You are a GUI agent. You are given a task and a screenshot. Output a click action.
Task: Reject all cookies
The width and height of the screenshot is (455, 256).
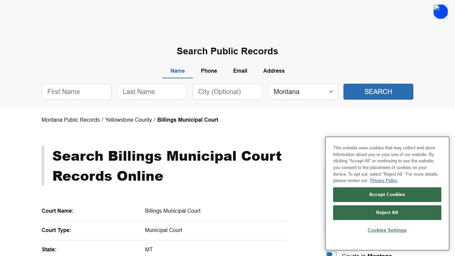[x=387, y=212]
